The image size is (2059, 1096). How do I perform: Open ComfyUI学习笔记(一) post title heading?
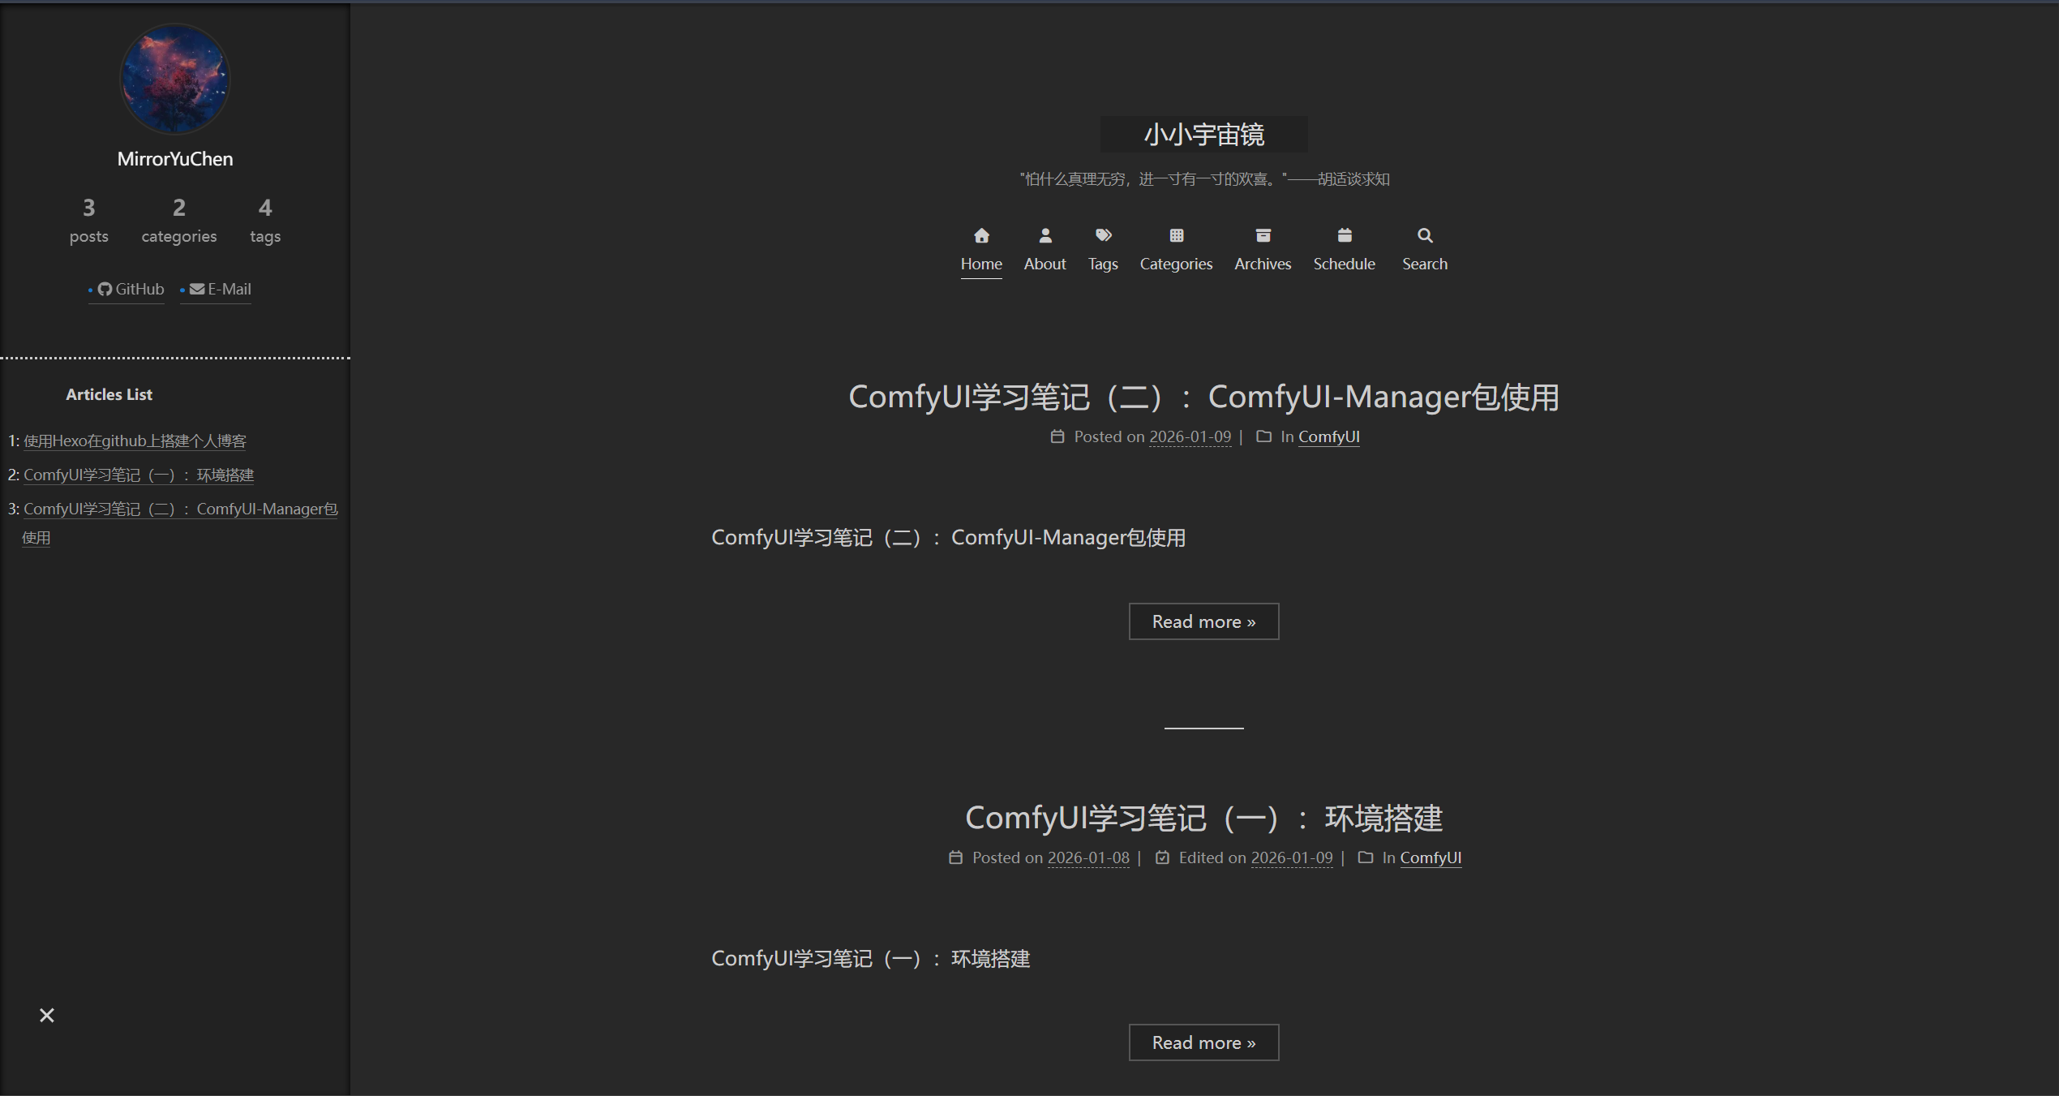click(x=1203, y=818)
